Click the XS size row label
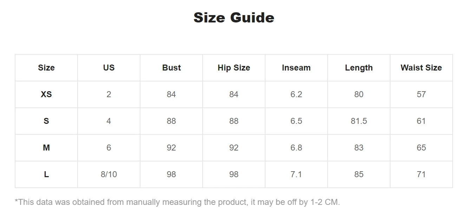Image resolution: width=466 pixels, height=214 pixels. click(46, 94)
